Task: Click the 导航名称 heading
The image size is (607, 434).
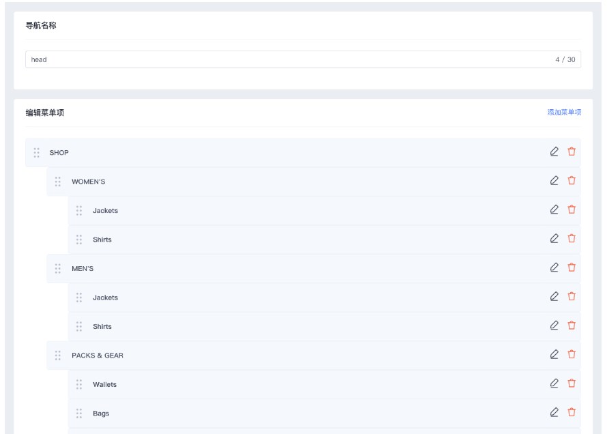Action: coord(41,25)
